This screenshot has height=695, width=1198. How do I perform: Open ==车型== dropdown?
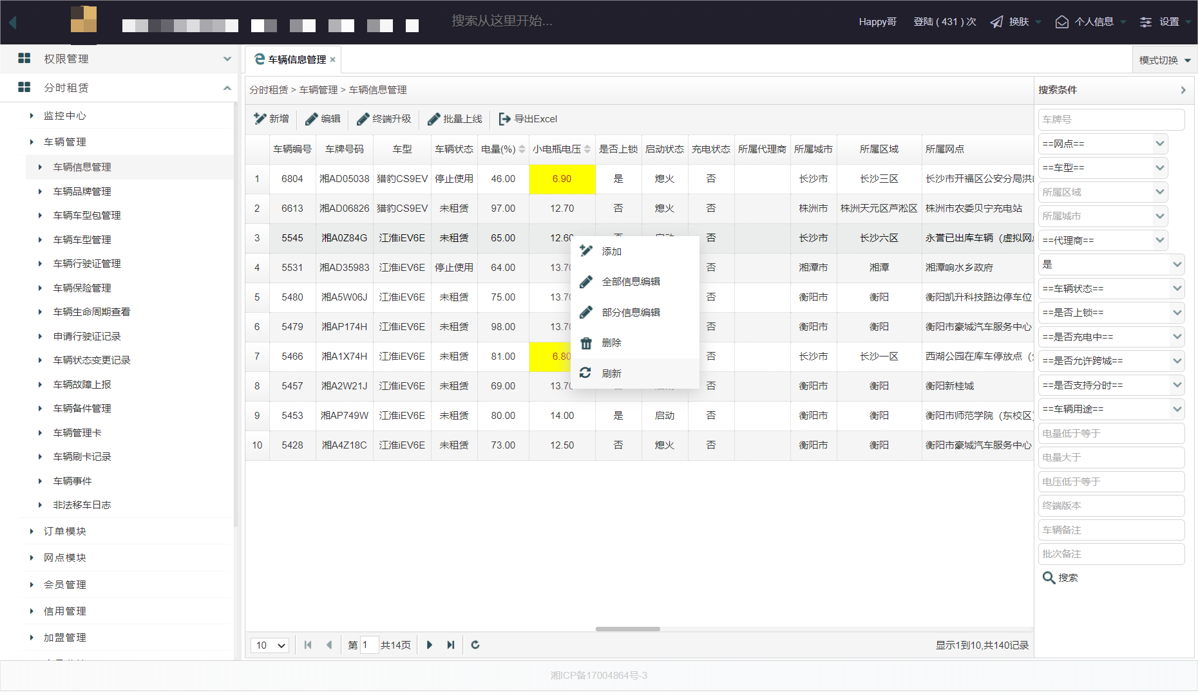click(x=1103, y=168)
